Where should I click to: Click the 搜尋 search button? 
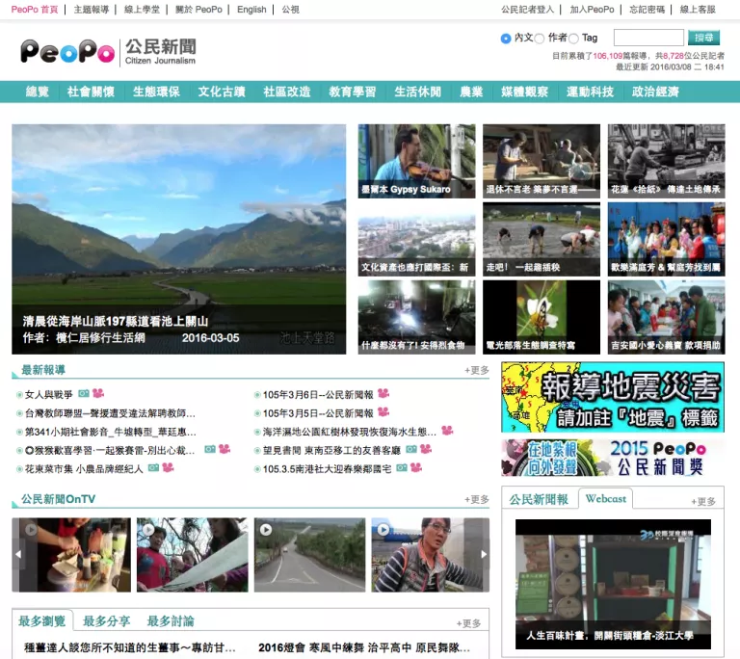point(703,38)
